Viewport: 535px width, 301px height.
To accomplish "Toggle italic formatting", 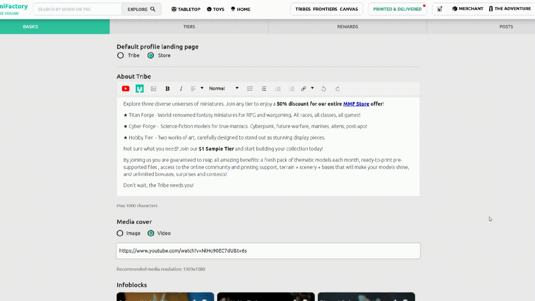I will tap(181, 89).
